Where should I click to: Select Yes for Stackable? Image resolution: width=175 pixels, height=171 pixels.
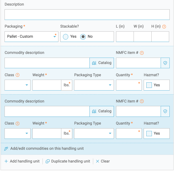(x=66, y=37)
